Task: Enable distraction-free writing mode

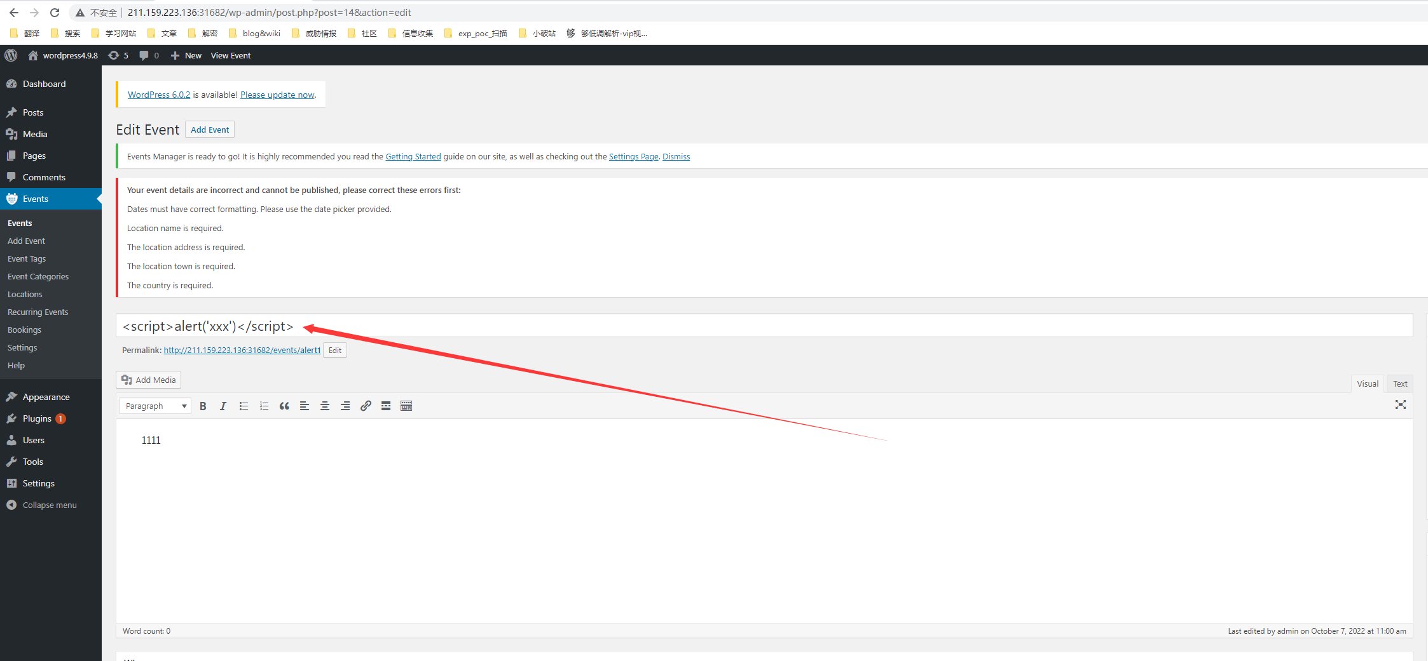Action: coord(1400,404)
